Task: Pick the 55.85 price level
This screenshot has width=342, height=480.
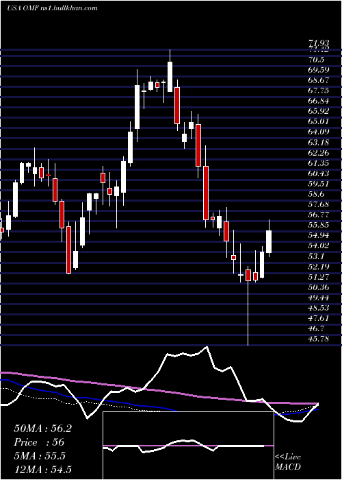Action: pyautogui.click(x=319, y=226)
